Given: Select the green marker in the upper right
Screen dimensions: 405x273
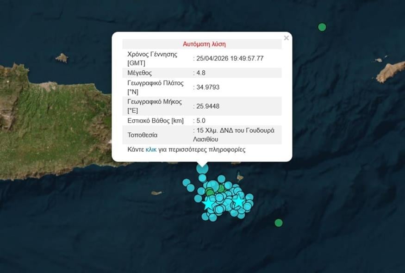Looking at the screenshot, I should 322,27.
